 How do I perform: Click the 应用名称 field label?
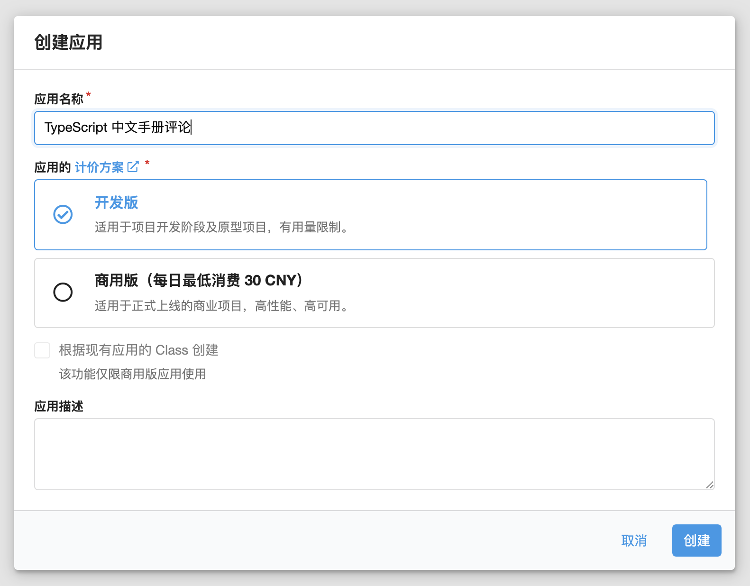[59, 99]
